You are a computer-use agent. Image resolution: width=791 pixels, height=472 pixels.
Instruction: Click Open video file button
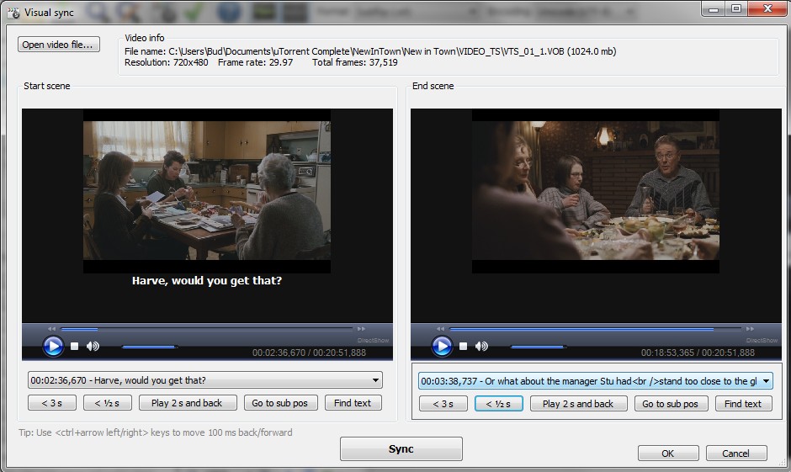click(x=58, y=45)
